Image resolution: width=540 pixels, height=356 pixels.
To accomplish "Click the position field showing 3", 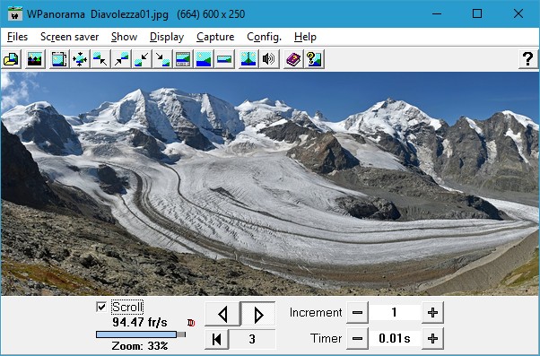I will point(252,339).
